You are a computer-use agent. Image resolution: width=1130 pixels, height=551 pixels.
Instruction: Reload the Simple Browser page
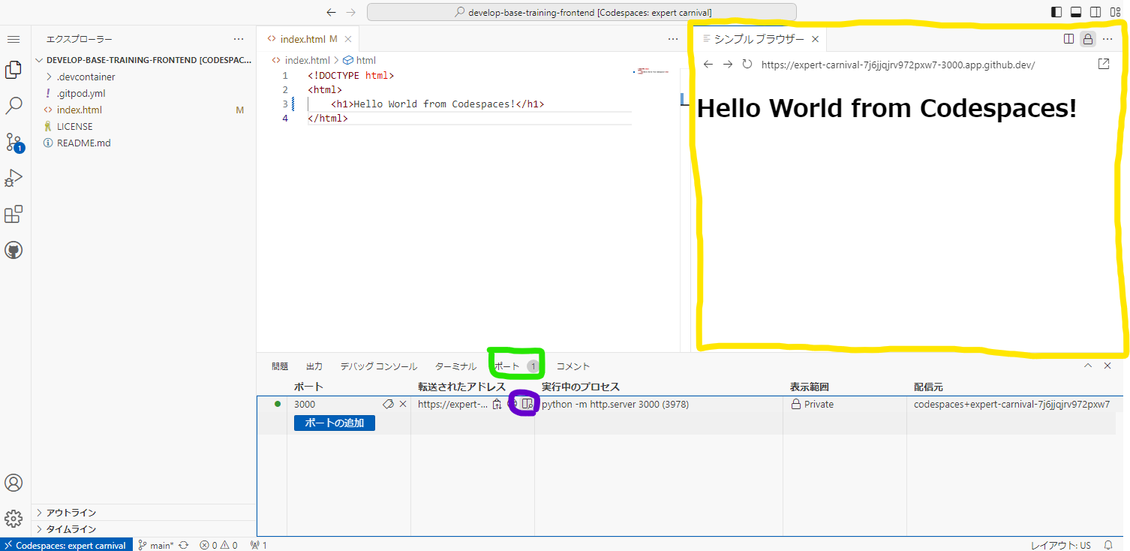pos(747,65)
